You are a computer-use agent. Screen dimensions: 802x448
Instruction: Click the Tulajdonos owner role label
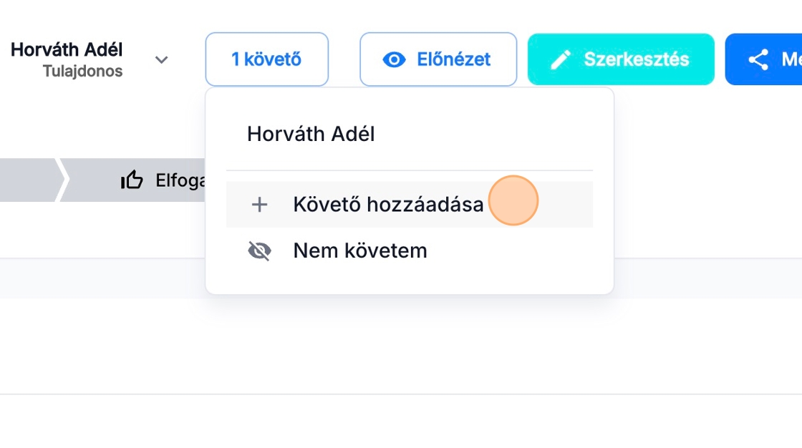(82, 72)
